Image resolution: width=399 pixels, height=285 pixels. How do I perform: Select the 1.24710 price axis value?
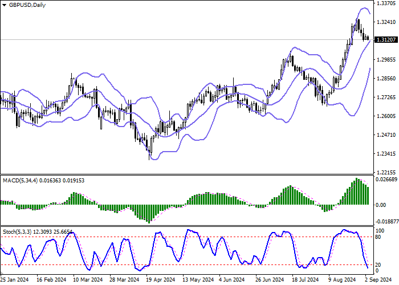pos(386,135)
